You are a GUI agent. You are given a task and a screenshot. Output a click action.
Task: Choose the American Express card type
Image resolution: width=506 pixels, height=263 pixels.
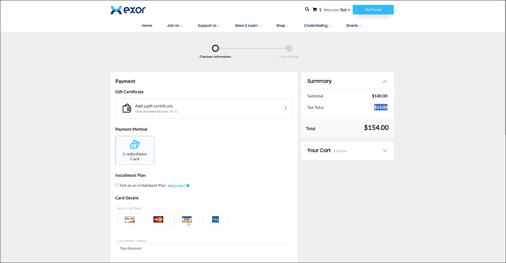[215, 220]
